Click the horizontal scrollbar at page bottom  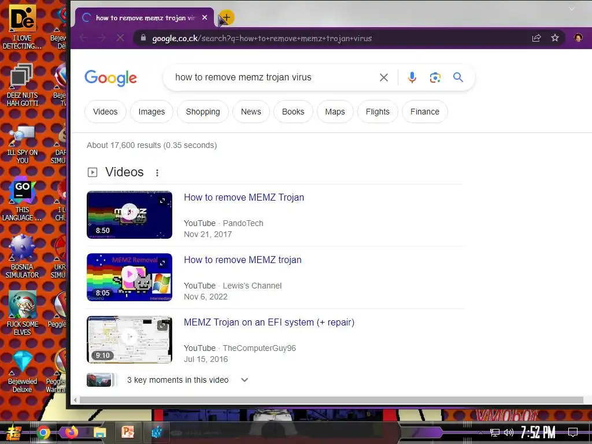[x=331, y=400]
